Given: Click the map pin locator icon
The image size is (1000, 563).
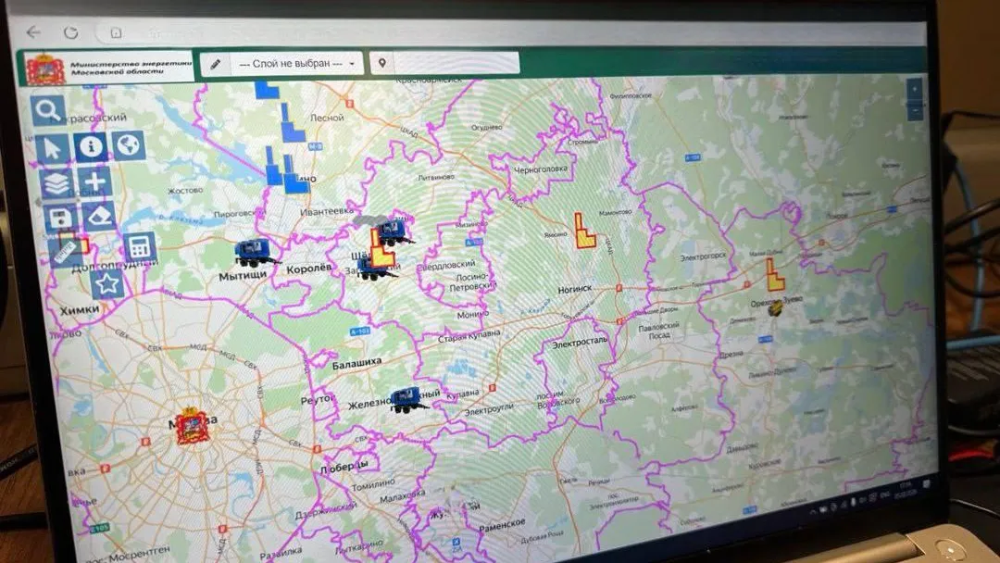Looking at the screenshot, I should (381, 63).
